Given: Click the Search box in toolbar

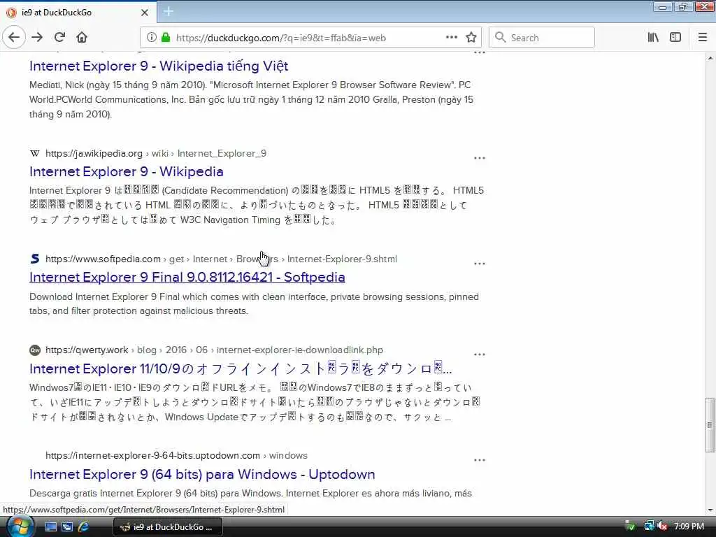Looking at the screenshot, I should coord(542,38).
